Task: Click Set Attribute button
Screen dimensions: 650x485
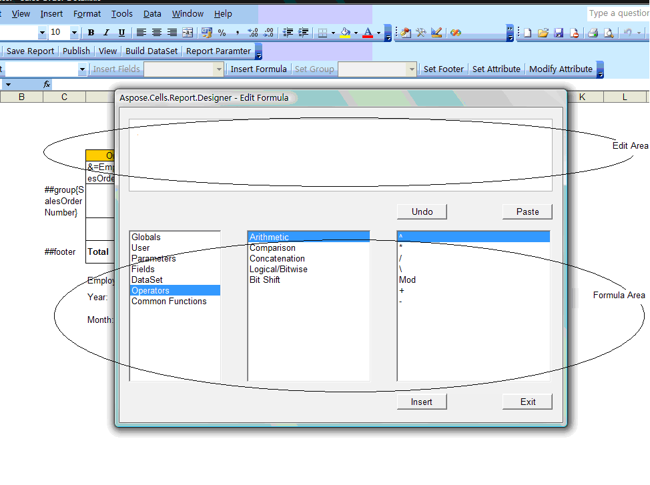Action: (x=497, y=69)
